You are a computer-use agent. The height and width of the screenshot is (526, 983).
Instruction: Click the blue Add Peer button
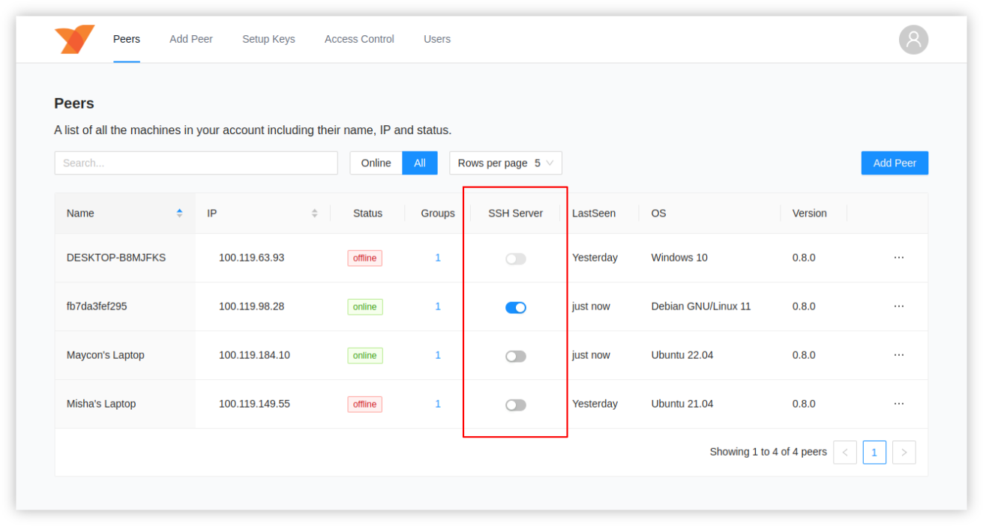click(x=894, y=163)
